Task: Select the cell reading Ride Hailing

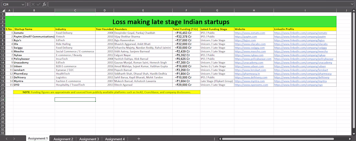Action: point(75,44)
